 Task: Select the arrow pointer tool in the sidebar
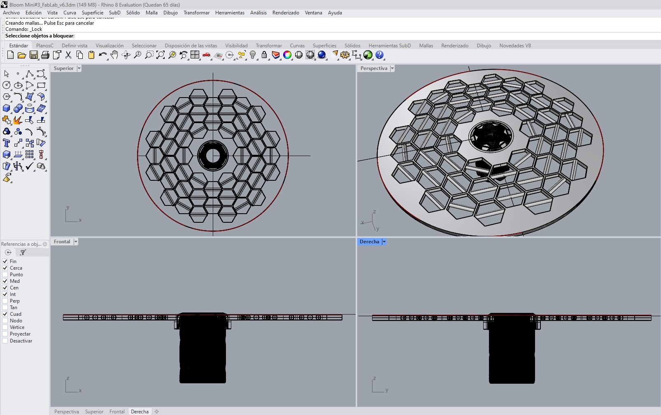tap(7, 74)
